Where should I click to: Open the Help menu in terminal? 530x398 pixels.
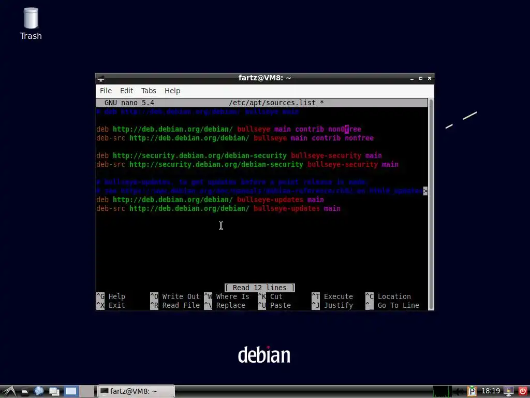click(x=172, y=91)
